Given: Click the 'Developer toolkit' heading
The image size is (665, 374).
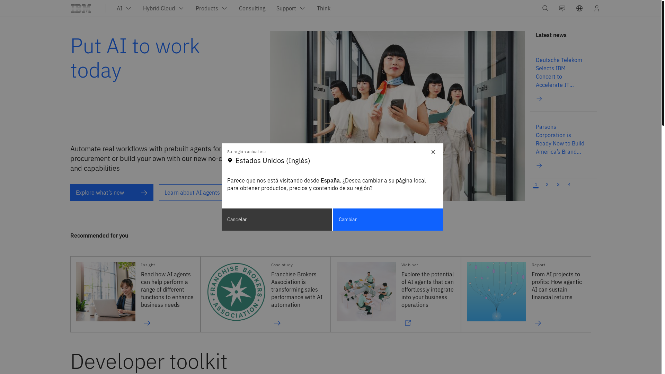Looking at the screenshot, I should [x=149, y=361].
